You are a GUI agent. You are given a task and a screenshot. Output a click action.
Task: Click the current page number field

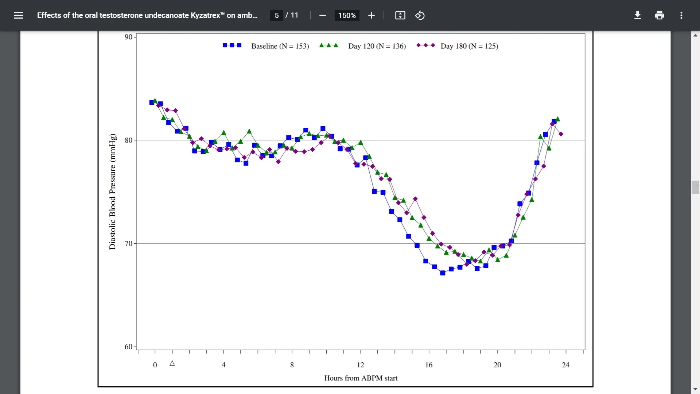277,15
